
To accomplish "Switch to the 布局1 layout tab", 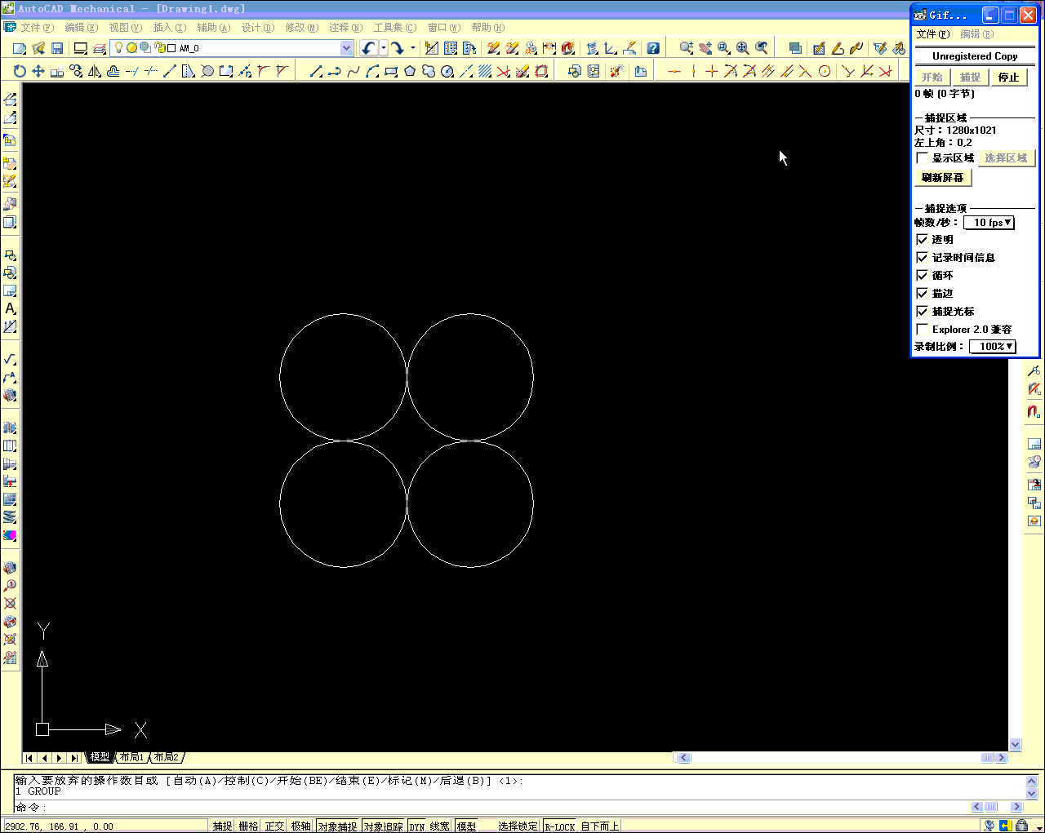I will [132, 757].
